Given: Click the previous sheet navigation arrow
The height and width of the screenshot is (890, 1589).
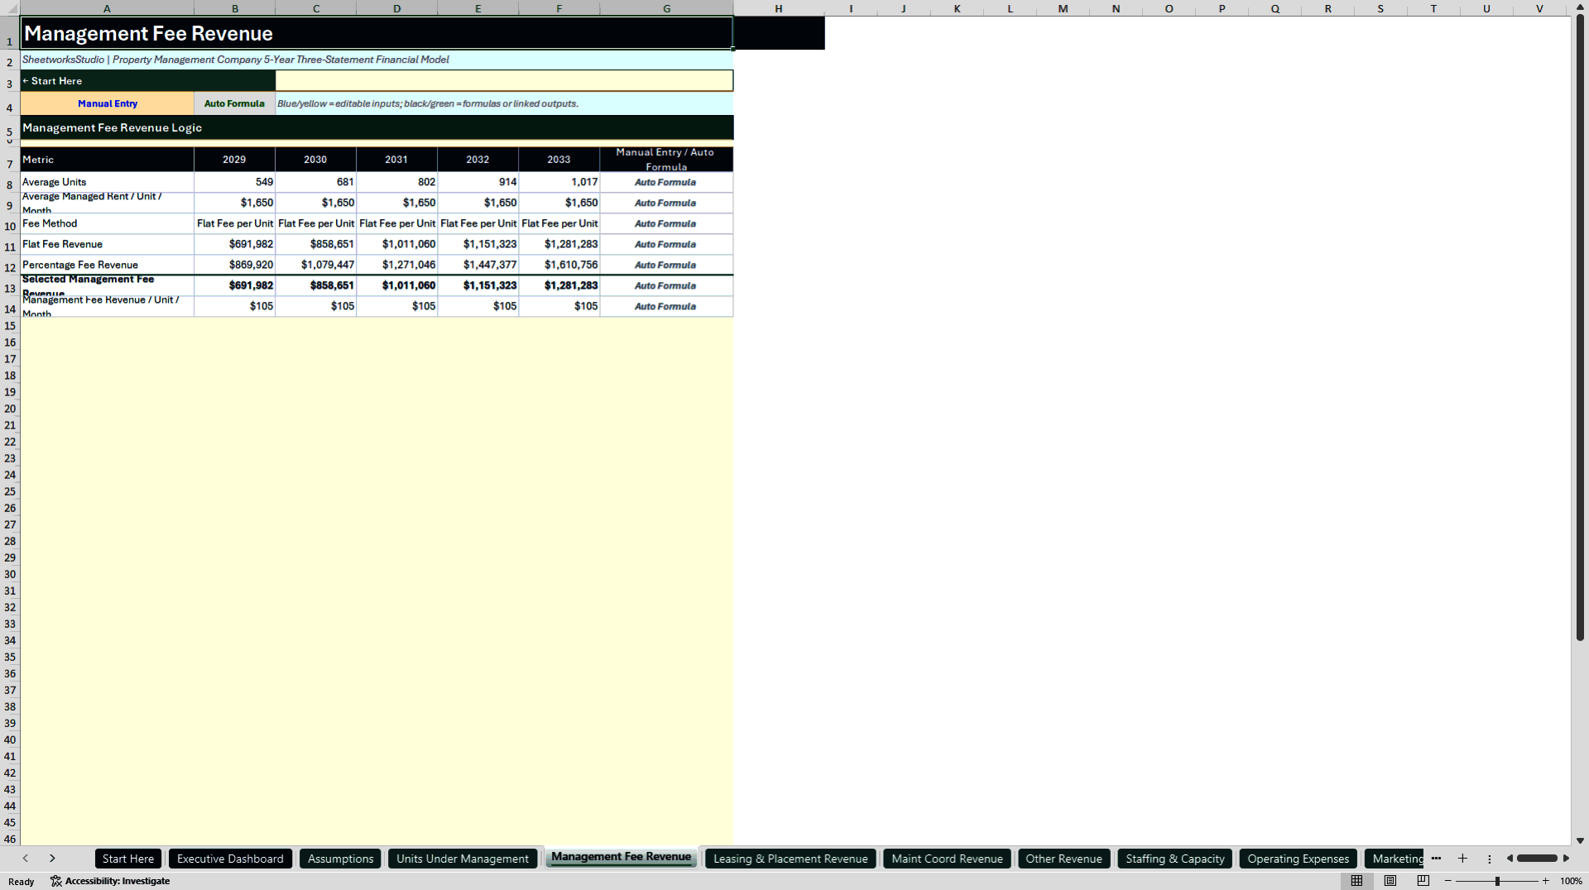Looking at the screenshot, I should tap(26, 859).
